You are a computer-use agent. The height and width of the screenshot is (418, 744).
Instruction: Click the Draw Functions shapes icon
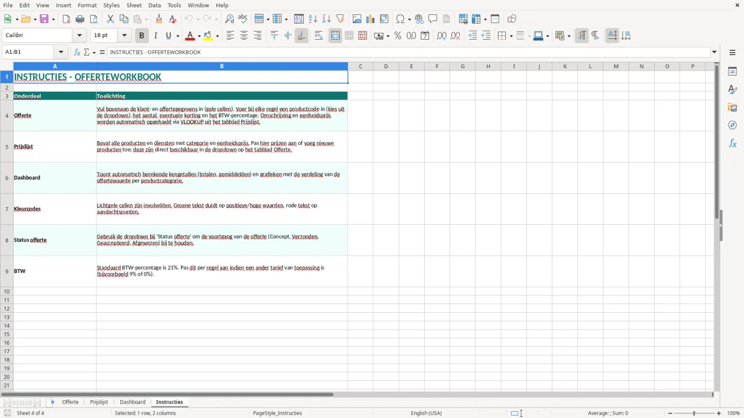(x=512, y=19)
